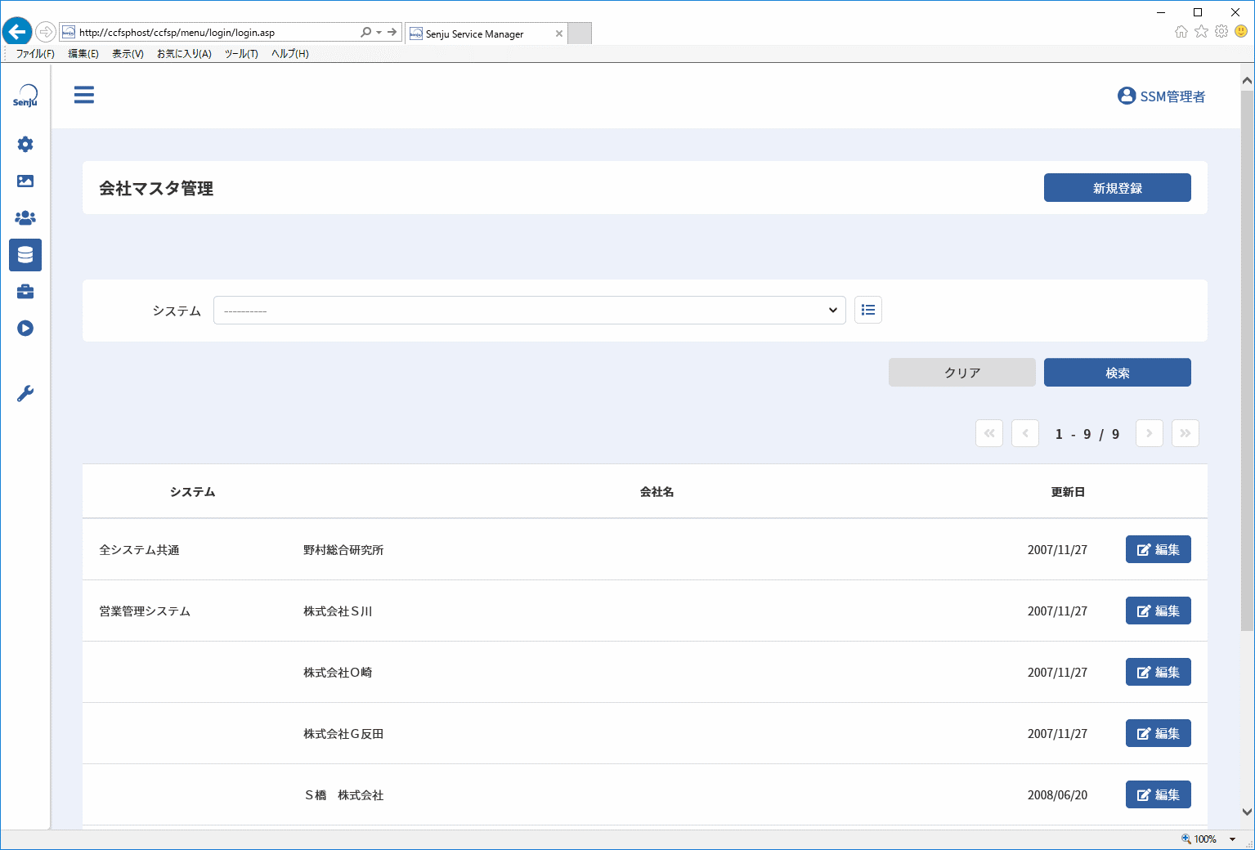
Task: Edit the 野村総合研究所 row
Action: 1159,549
